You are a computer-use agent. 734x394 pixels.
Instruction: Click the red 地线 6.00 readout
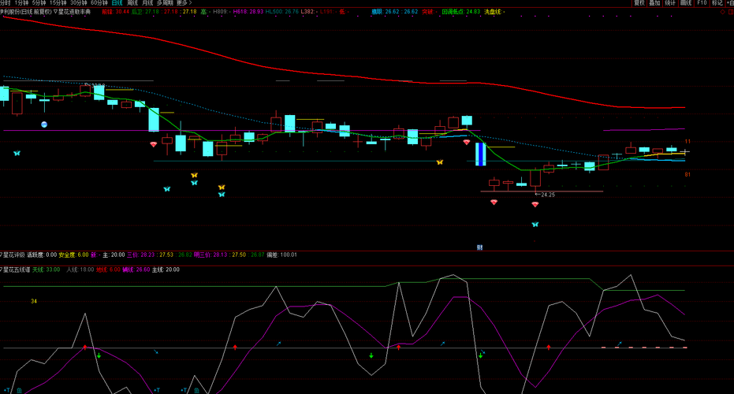coord(108,270)
